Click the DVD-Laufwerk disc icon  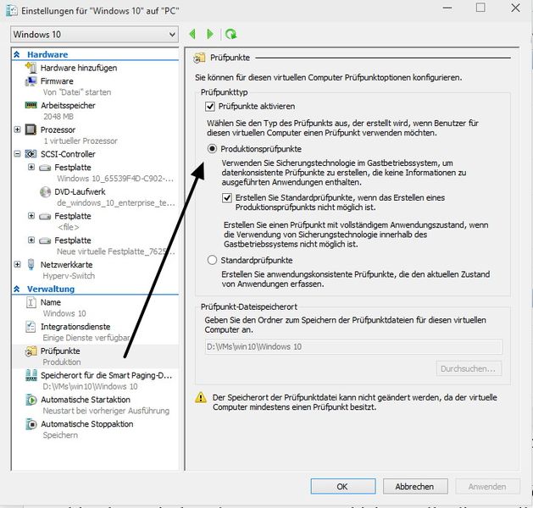[45, 192]
